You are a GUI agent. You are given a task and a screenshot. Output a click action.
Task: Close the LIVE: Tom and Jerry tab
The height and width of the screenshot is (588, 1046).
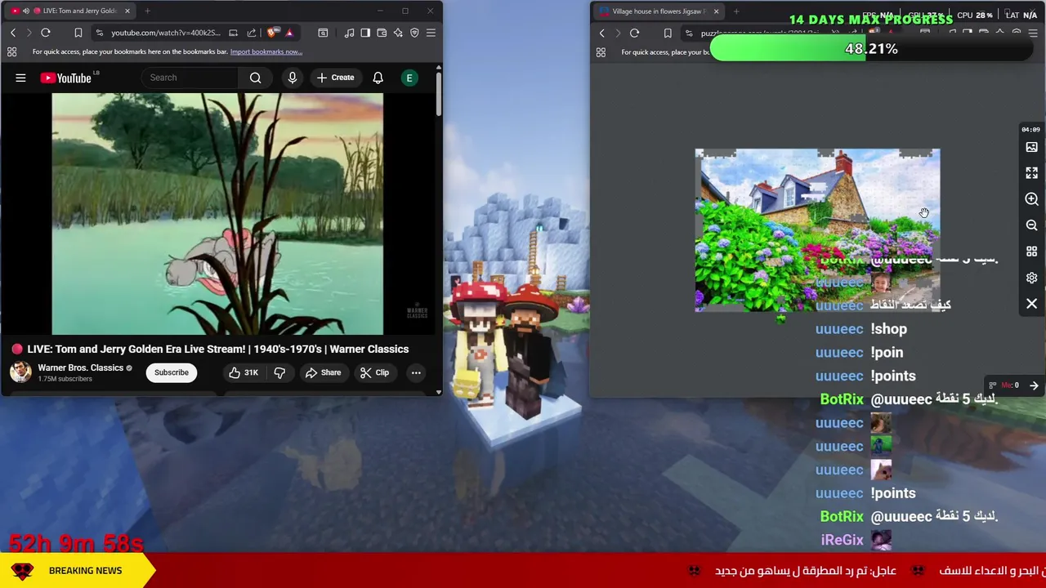[127, 11]
